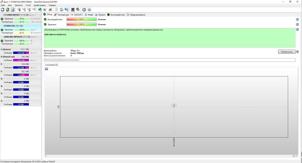Click help icon beside the Быстродействие bar

pos(297,19)
